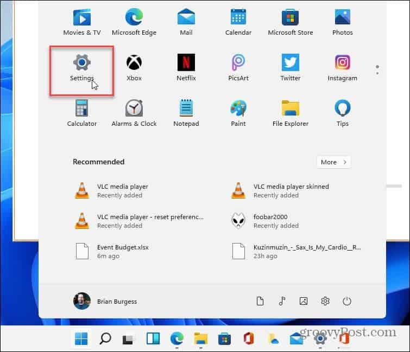This screenshot has width=410, height=352.
Task: Open the Mail app tile
Action: point(186,22)
